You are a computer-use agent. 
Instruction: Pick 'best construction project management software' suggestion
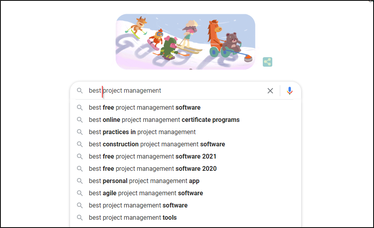[157, 144]
